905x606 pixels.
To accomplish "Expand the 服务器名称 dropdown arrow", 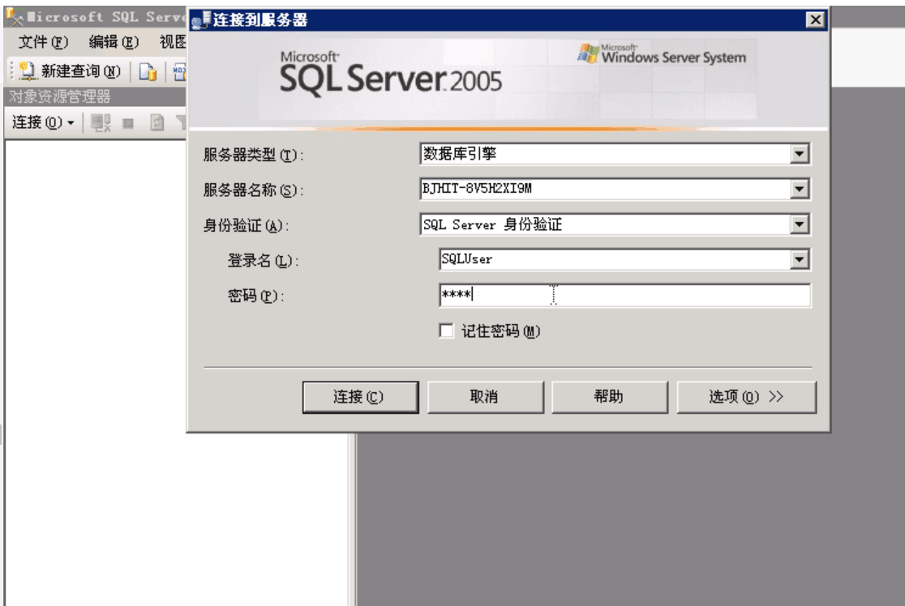I will [x=800, y=189].
